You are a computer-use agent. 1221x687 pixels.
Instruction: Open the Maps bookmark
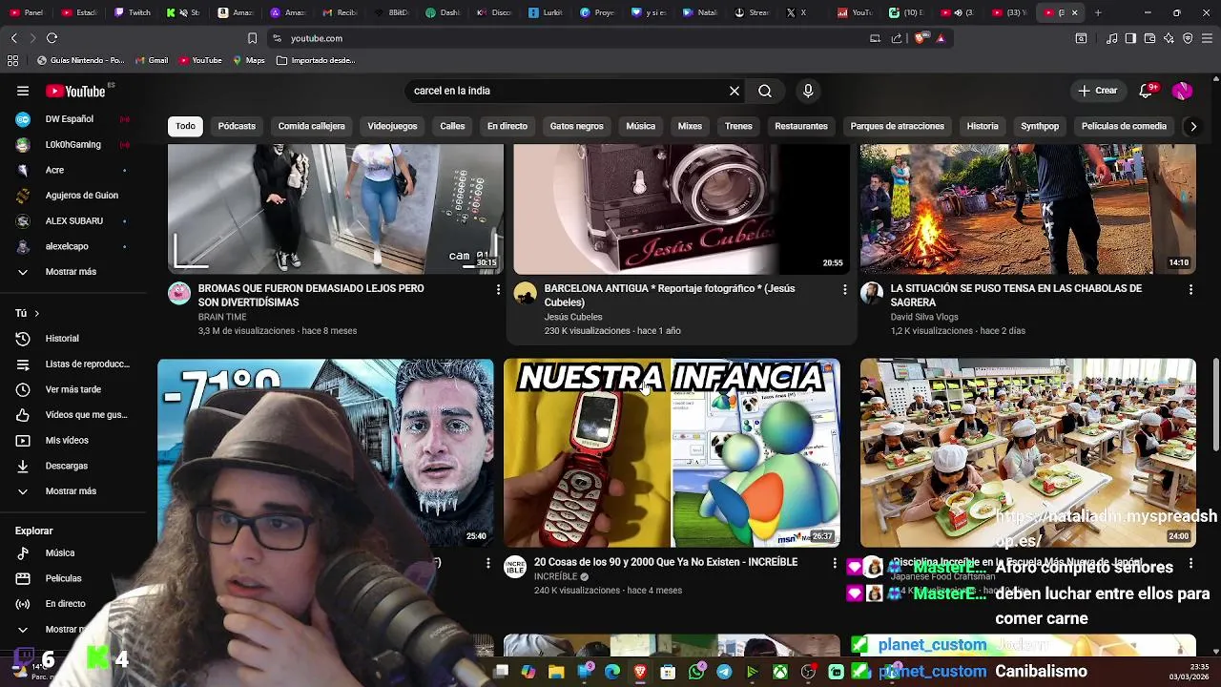(247, 60)
